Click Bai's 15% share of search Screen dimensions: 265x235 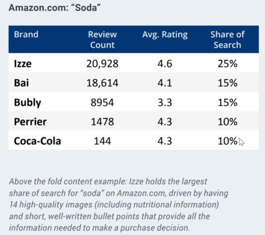point(227,83)
